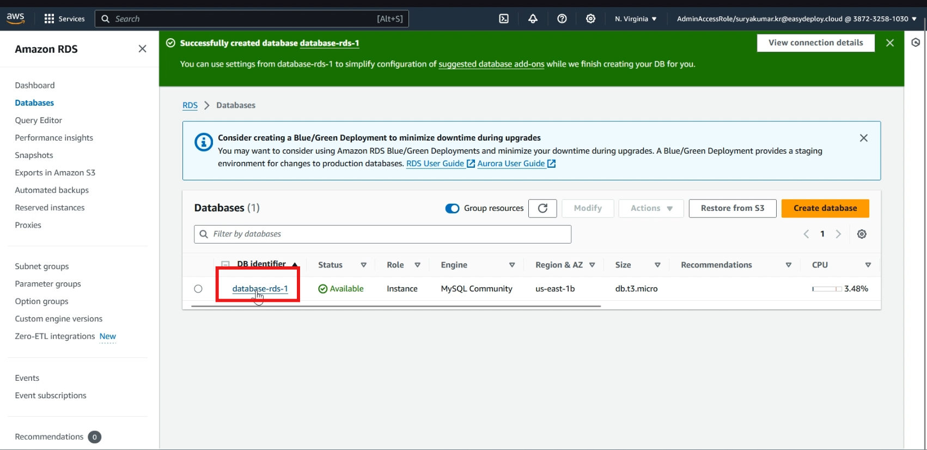Screen dimensions: 927x450
Task: Open Query Editor in the sidebar
Action: point(39,120)
